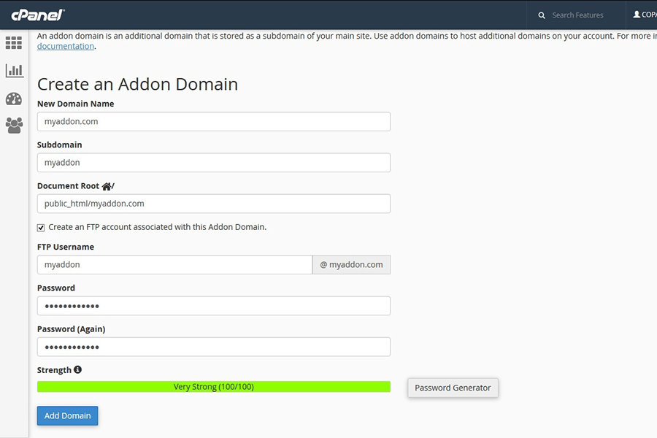Image resolution: width=657 pixels, height=438 pixels.
Task: Focus the Password field
Action: (213, 306)
